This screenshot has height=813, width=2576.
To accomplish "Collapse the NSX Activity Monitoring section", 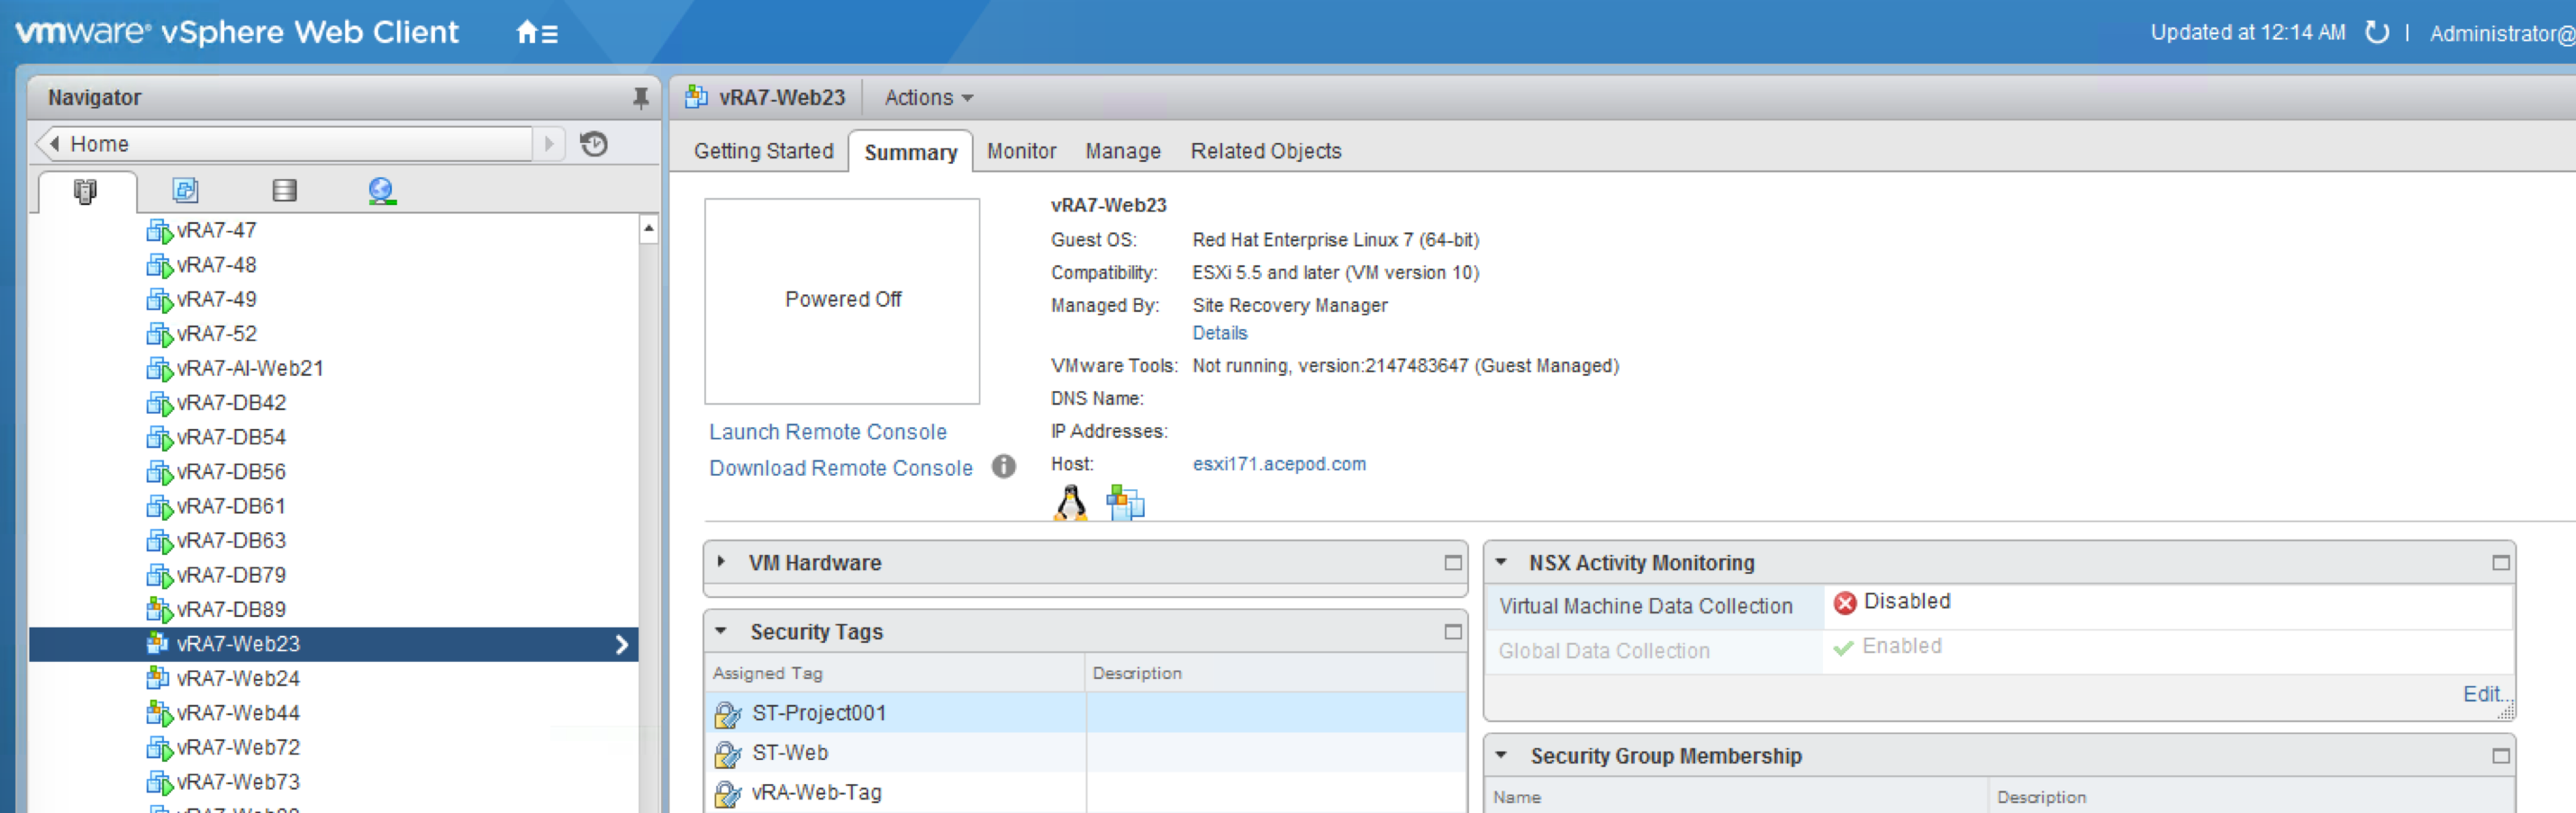I will coord(1500,562).
